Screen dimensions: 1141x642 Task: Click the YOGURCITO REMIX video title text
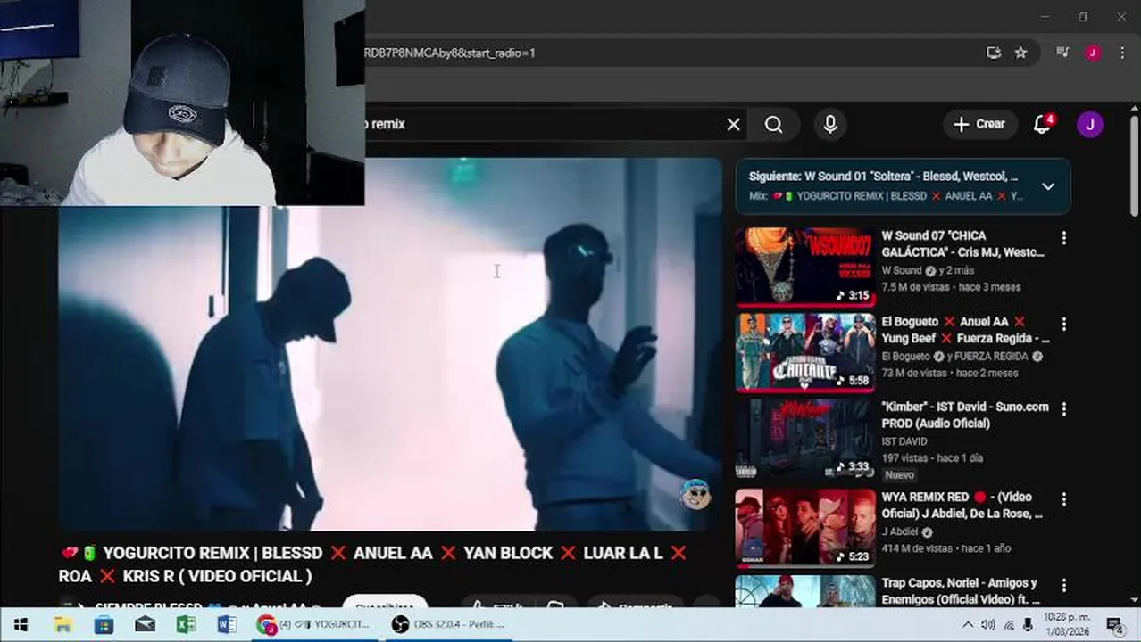pos(372,564)
